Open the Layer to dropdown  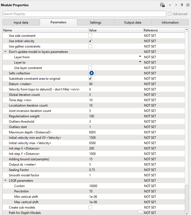(x=140, y=62)
